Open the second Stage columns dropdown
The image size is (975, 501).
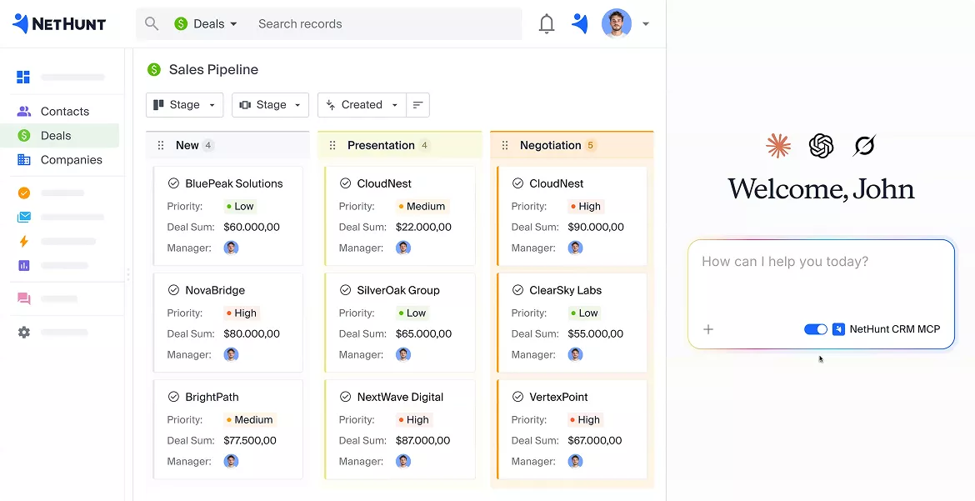[x=270, y=104]
